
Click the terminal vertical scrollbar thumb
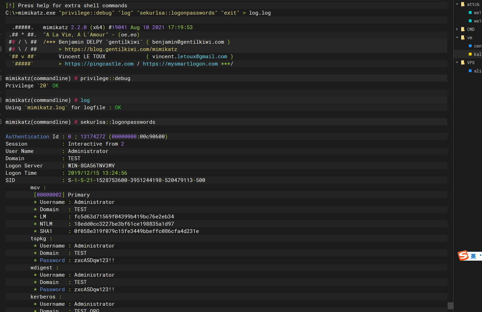(x=450, y=305)
